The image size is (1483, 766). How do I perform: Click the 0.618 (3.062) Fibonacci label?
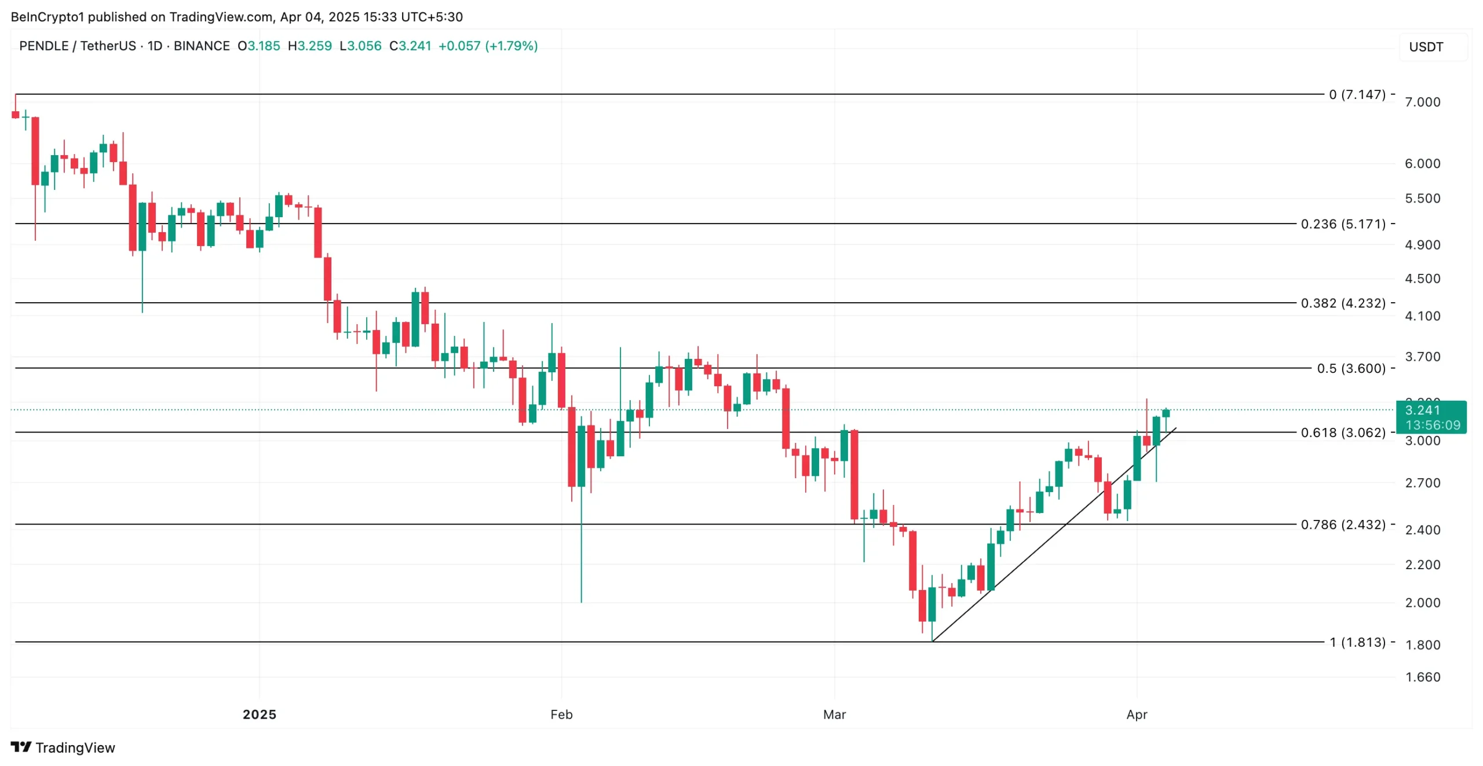click(x=1343, y=433)
